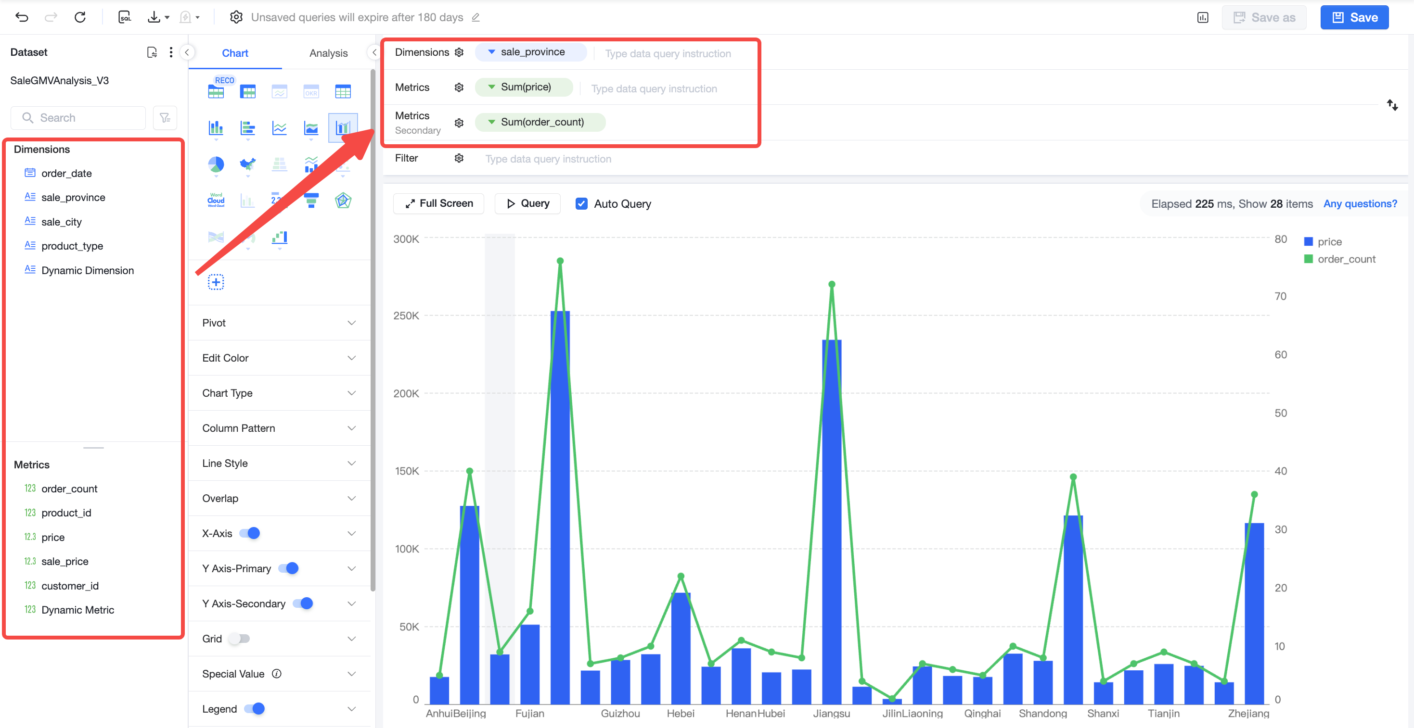Switch to the Analysis tab
The image size is (1414, 728).
[x=328, y=53]
